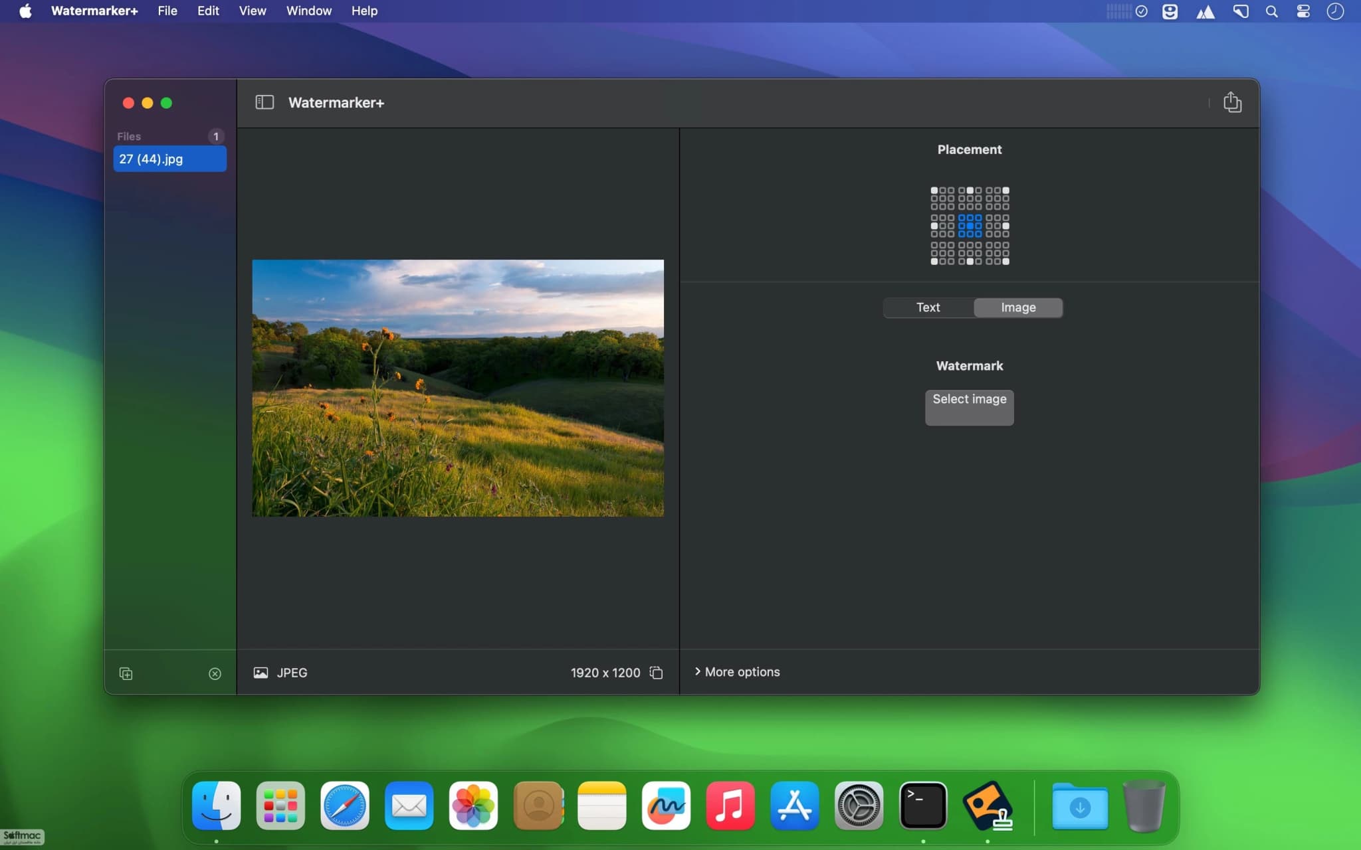Toggle the sidebar with the toolbar icon
The height and width of the screenshot is (850, 1361).
click(264, 102)
